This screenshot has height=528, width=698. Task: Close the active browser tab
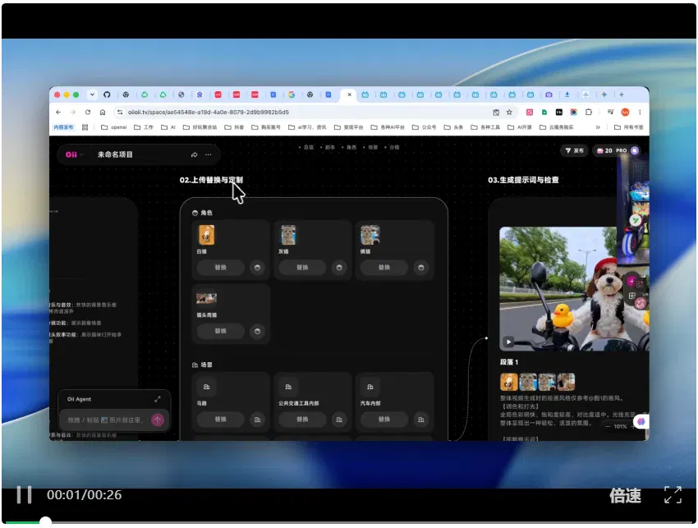pos(350,94)
